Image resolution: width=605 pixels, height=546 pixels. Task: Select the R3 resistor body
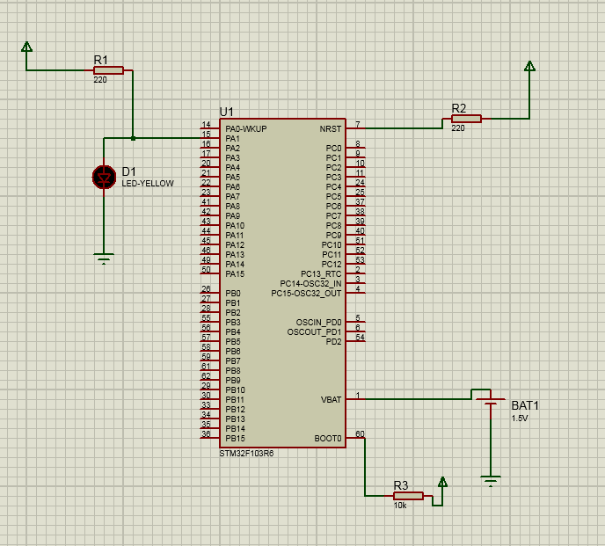408,496
